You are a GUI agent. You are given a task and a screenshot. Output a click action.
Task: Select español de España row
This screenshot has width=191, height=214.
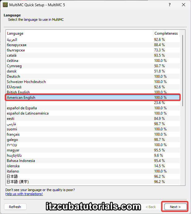(22, 108)
